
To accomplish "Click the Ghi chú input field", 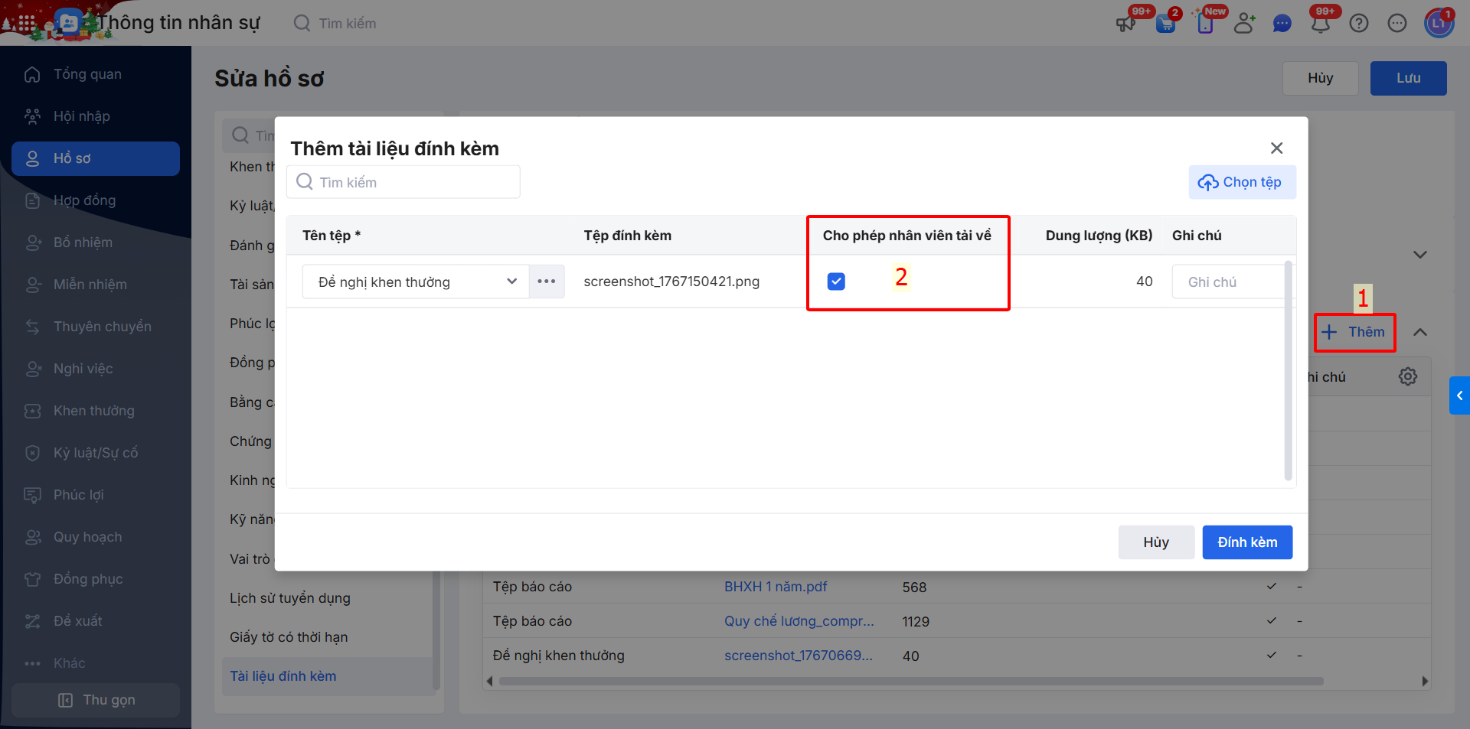I will 1229,282.
